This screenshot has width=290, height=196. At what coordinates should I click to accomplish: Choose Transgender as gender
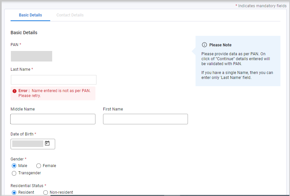pos(14,173)
